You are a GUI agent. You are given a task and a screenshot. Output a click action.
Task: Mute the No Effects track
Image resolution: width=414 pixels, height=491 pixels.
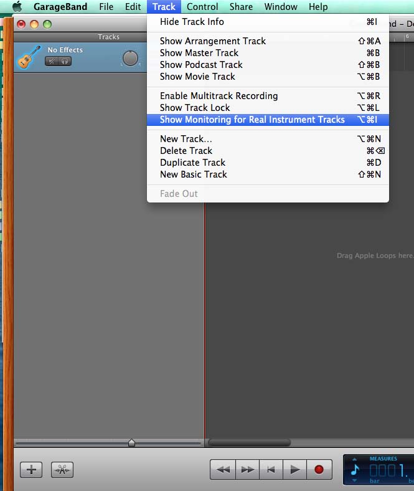click(x=52, y=61)
